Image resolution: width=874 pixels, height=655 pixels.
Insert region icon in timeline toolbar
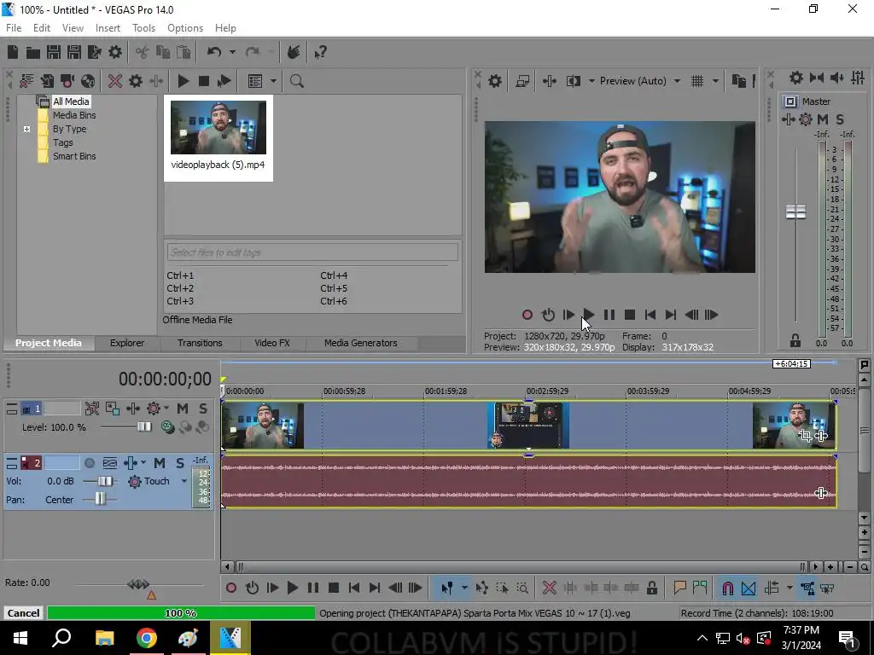(x=700, y=588)
